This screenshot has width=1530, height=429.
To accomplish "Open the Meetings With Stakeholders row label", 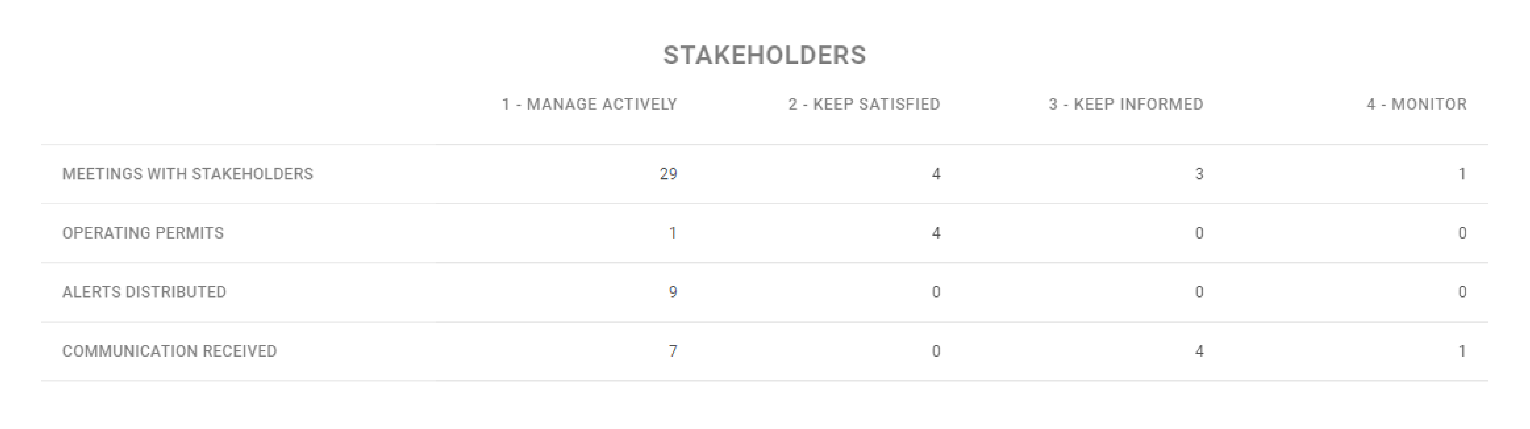I will pyautogui.click(x=188, y=174).
